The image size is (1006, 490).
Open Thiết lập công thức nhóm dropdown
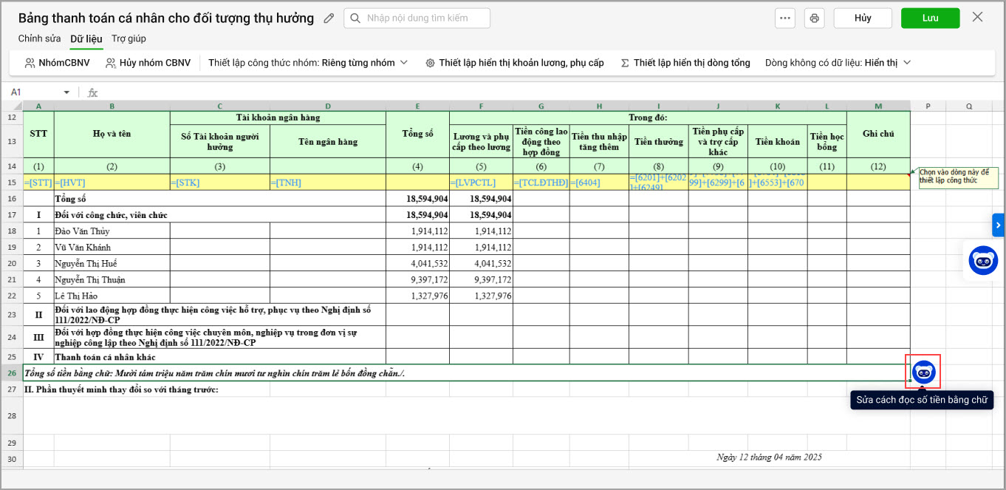308,63
